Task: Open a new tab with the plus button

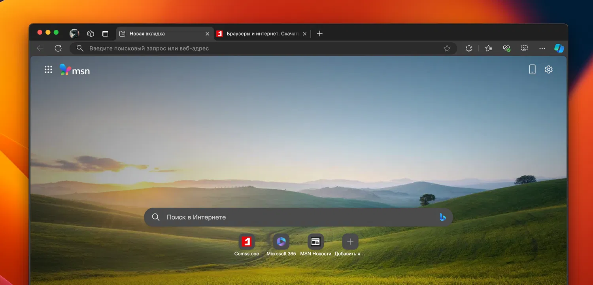Action: click(320, 34)
